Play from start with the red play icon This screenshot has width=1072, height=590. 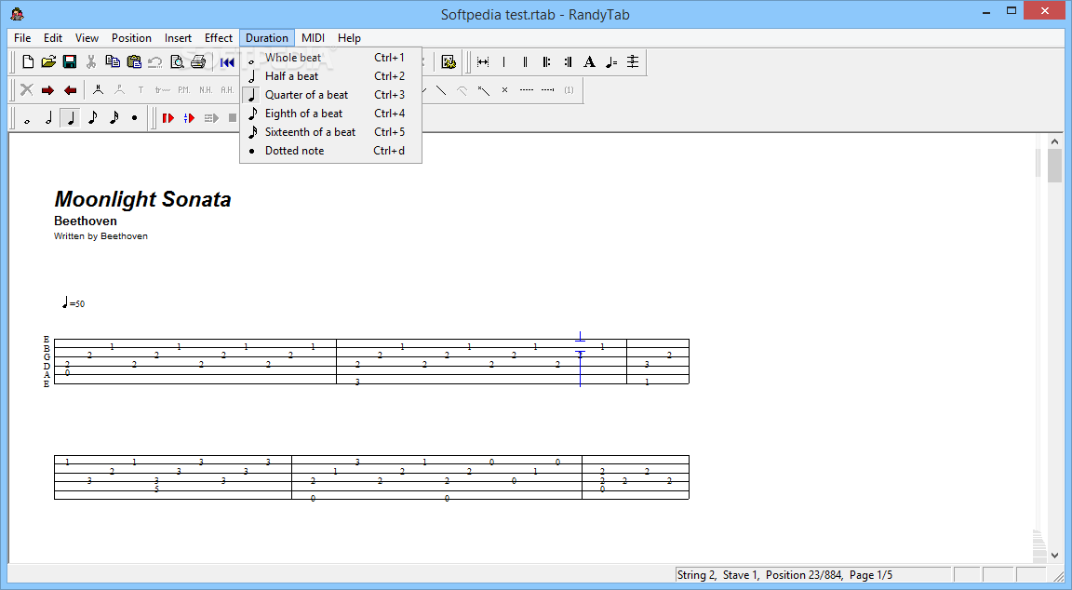coord(168,118)
